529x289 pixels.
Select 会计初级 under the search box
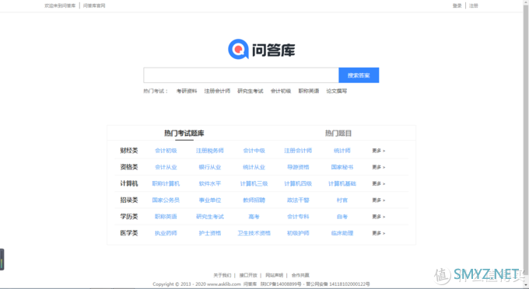tap(281, 91)
